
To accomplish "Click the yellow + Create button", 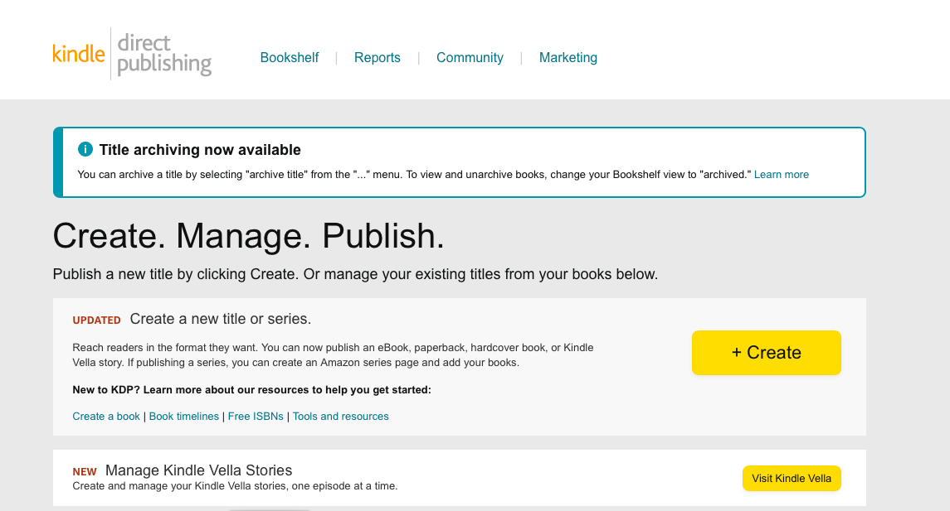I will pos(767,353).
